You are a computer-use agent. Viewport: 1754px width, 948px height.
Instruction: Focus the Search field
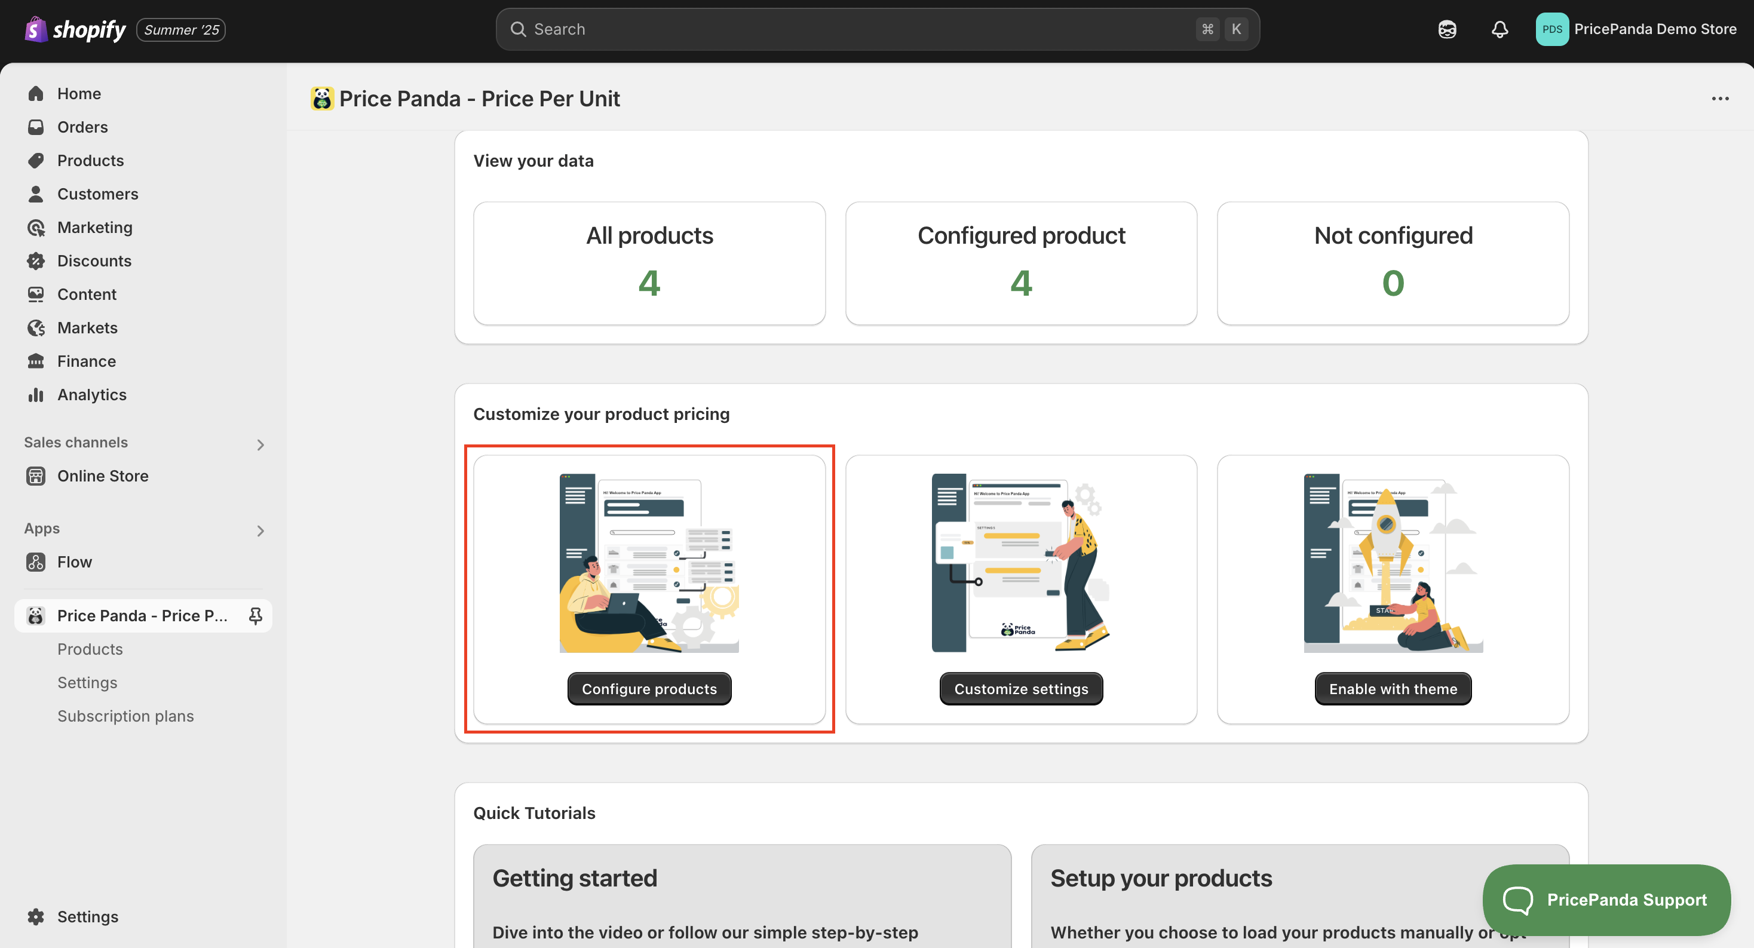pyautogui.click(x=877, y=29)
